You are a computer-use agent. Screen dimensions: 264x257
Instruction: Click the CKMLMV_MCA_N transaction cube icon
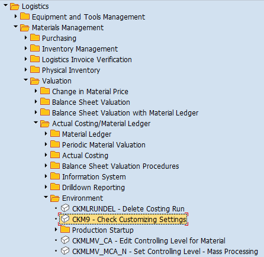[x=65, y=250]
